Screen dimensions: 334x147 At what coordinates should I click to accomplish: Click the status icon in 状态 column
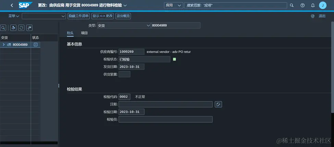tap(36, 45)
